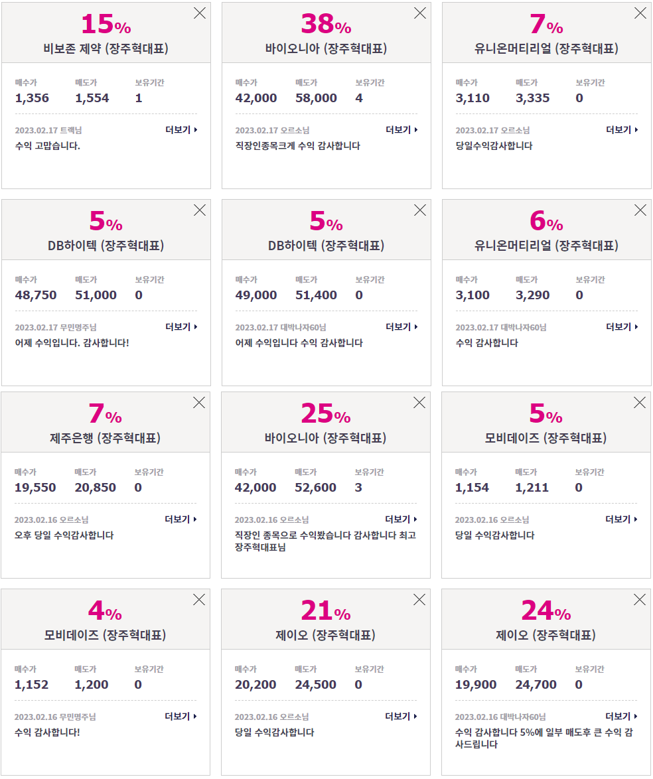Close the 15% 비보존 제약 card
Image resolution: width=653 pixels, height=779 pixels.
(x=200, y=13)
